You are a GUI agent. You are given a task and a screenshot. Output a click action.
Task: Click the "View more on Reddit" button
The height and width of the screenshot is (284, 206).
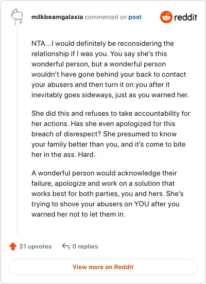pos(103,267)
